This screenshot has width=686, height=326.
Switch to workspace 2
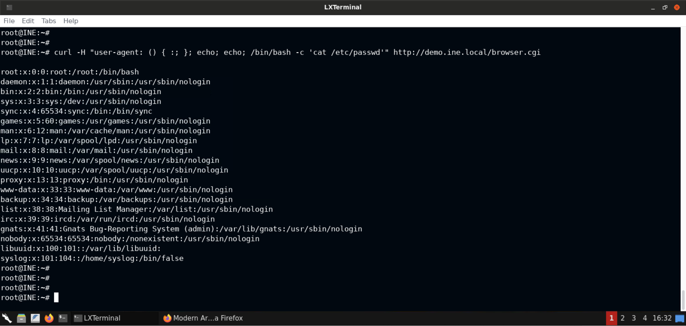pos(623,318)
